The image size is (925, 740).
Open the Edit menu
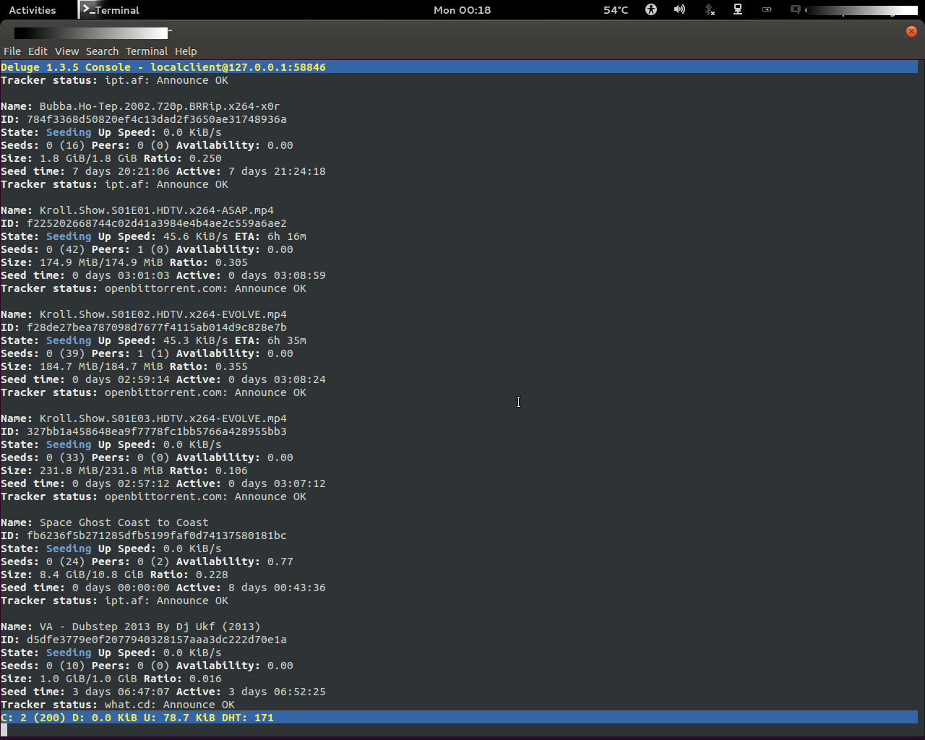tap(38, 51)
